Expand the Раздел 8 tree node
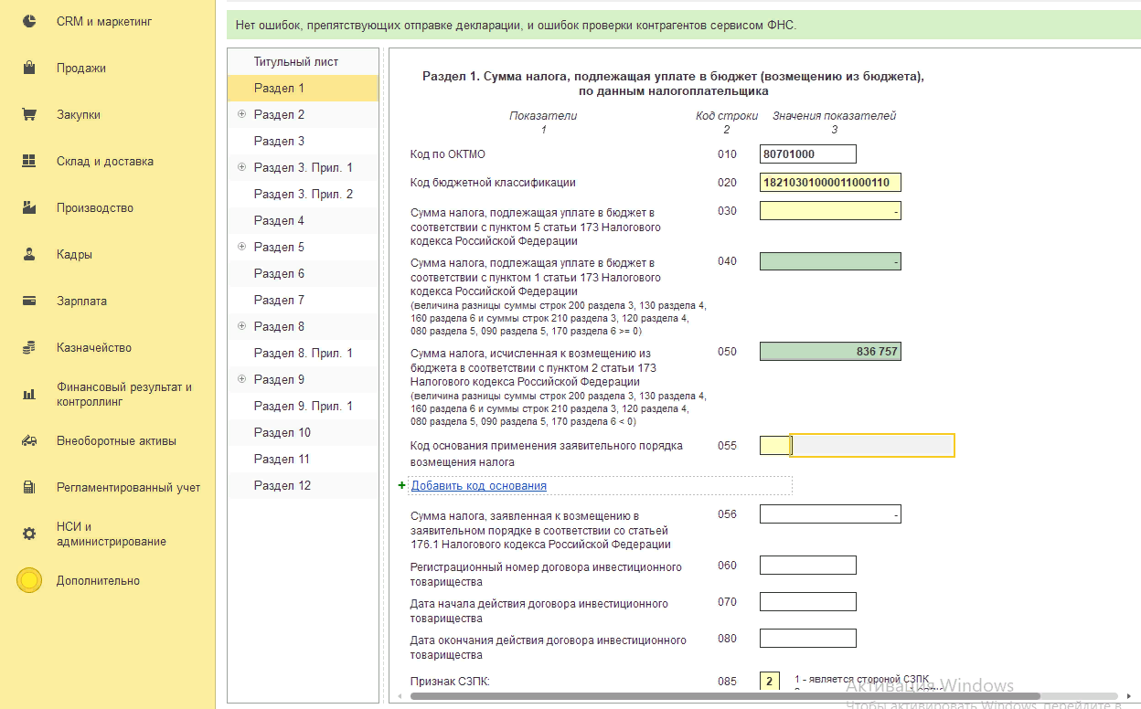 [x=242, y=326]
